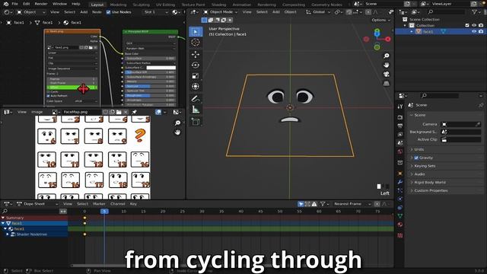Open the Object Mode dropdown
Screen dimensions: 487x274
tap(221, 12)
